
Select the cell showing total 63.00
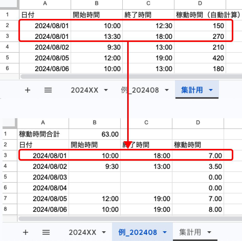(95, 134)
